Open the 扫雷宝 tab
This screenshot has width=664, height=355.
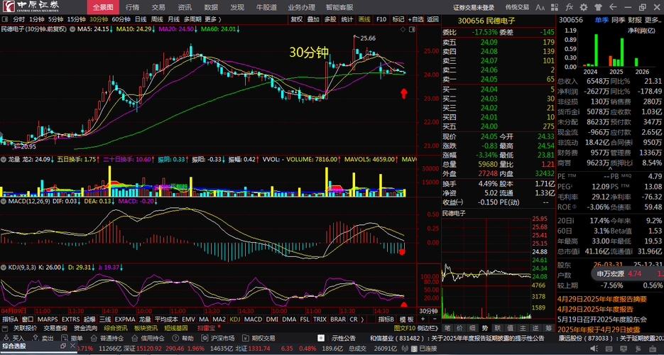pos(206,328)
